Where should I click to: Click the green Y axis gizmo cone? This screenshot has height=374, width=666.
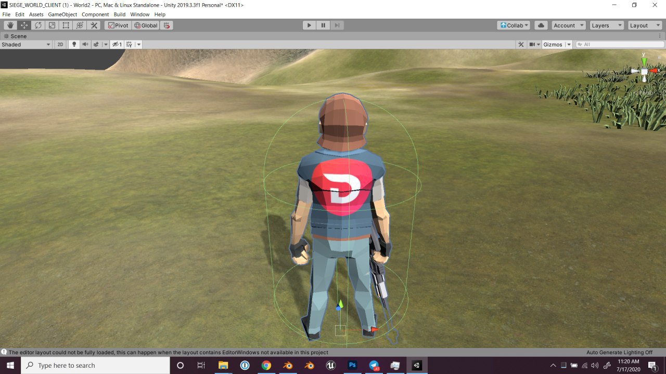coord(644,61)
